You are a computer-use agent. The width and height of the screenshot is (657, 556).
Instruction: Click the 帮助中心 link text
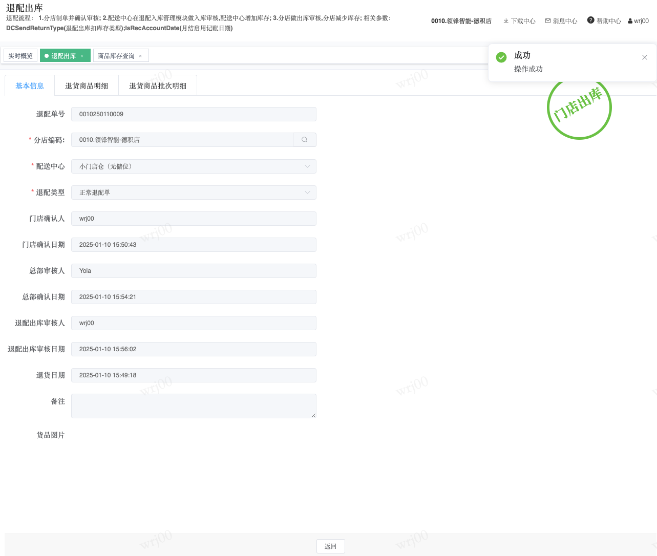pos(609,21)
